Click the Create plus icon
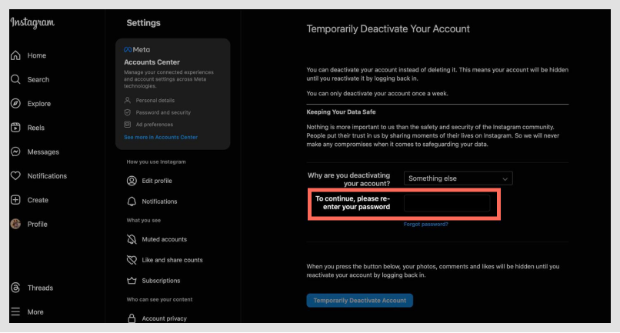The height and width of the screenshot is (333, 620). (x=15, y=200)
